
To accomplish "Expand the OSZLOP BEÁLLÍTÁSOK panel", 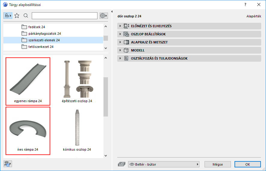I will coord(189,34).
